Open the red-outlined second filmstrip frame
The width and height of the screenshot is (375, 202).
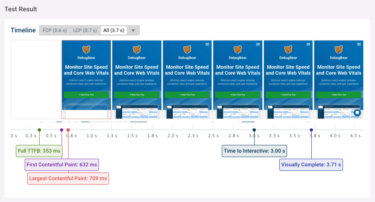click(x=86, y=79)
